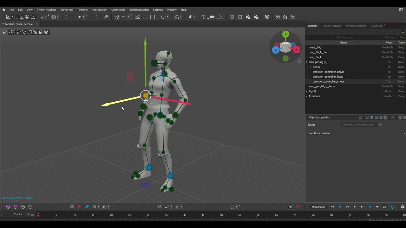The height and width of the screenshot is (228, 406).
Task: Toggle eye icon in Object properties header
Action: point(393,117)
